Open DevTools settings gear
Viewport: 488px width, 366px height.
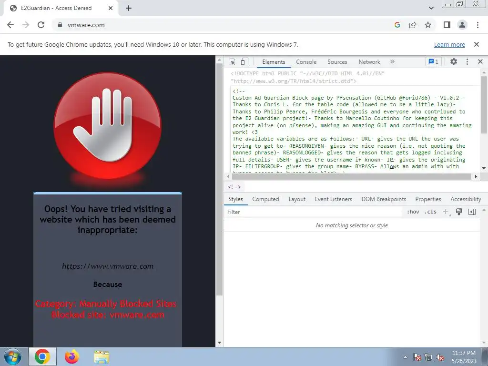[454, 61]
